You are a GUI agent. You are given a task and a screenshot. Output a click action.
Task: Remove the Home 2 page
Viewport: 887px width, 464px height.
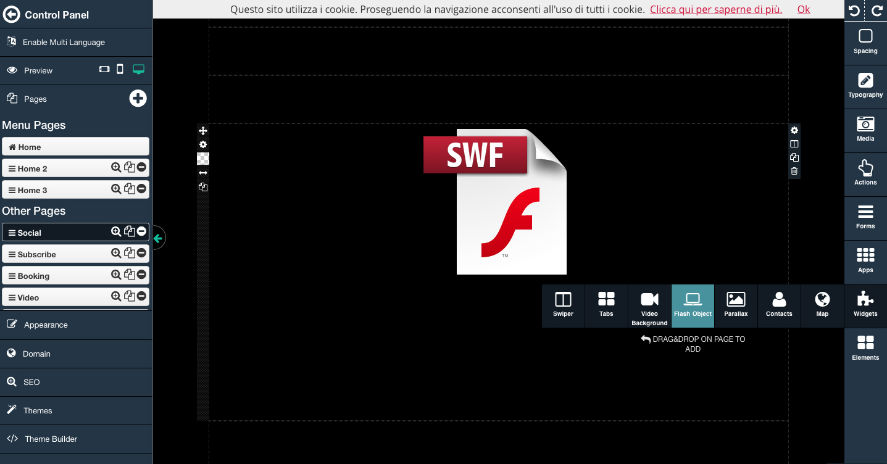pyautogui.click(x=141, y=167)
